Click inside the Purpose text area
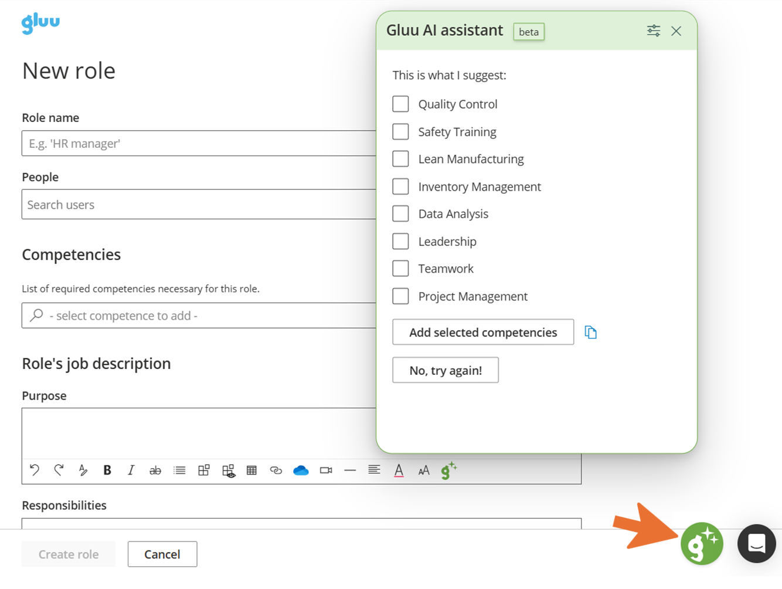The height and width of the screenshot is (589, 782). [x=199, y=432]
